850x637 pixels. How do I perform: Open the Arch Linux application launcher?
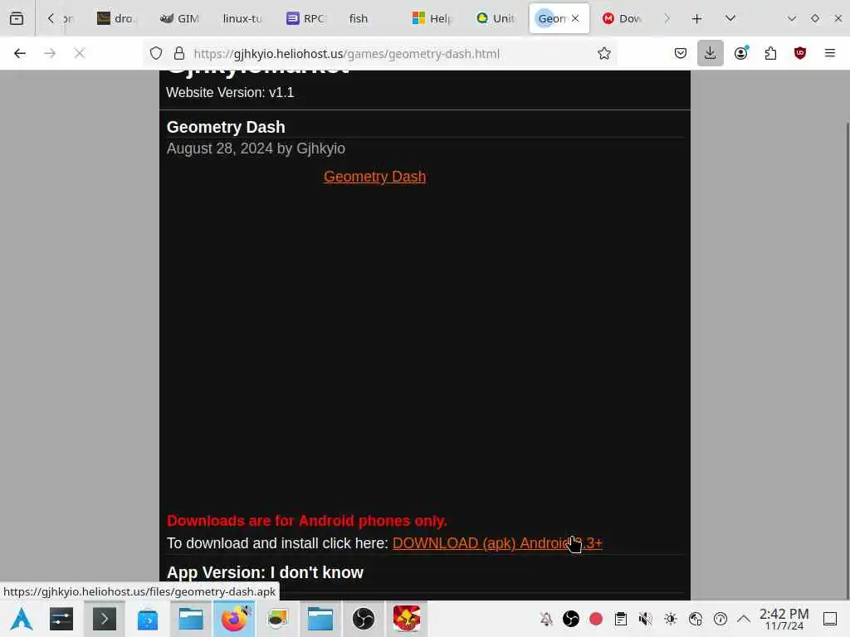pos(22,619)
